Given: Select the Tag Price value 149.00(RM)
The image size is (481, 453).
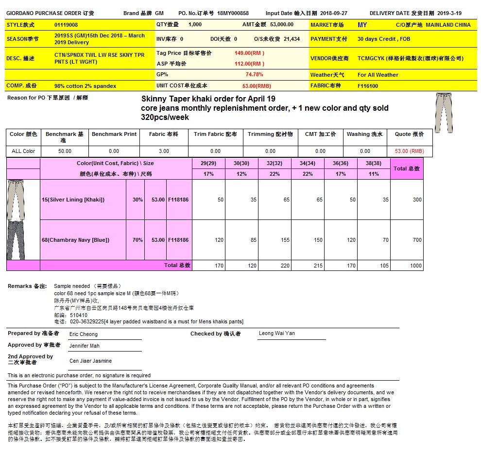Looking at the screenshot, I should coord(249,53).
